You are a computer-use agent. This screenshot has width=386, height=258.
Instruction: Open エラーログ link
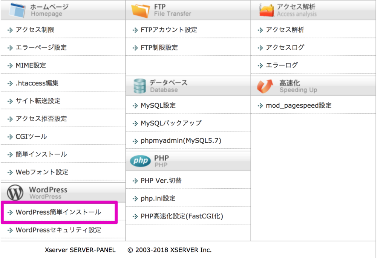tap(282, 66)
